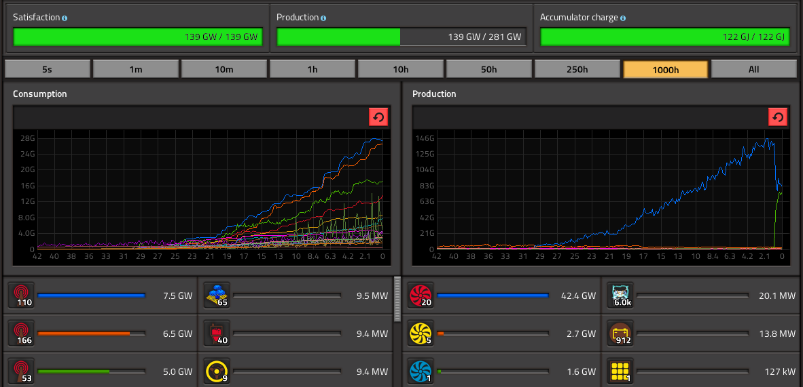Click the Production heading above right graph
The image size is (803, 387).
[434, 94]
